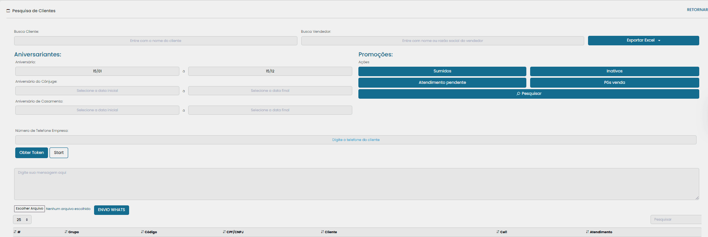Sort table by Cell column
Viewport: 708px width, 237px height.
[x=503, y=232]
